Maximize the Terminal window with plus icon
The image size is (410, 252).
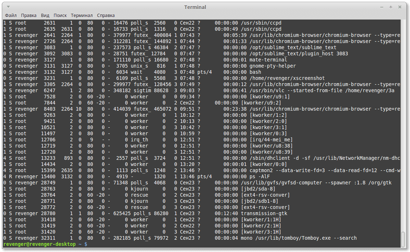pos(391,7)
